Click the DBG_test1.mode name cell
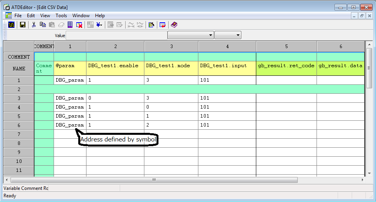Screen dimensions: 376x202 pyautogui.click(x=171, y=68)
